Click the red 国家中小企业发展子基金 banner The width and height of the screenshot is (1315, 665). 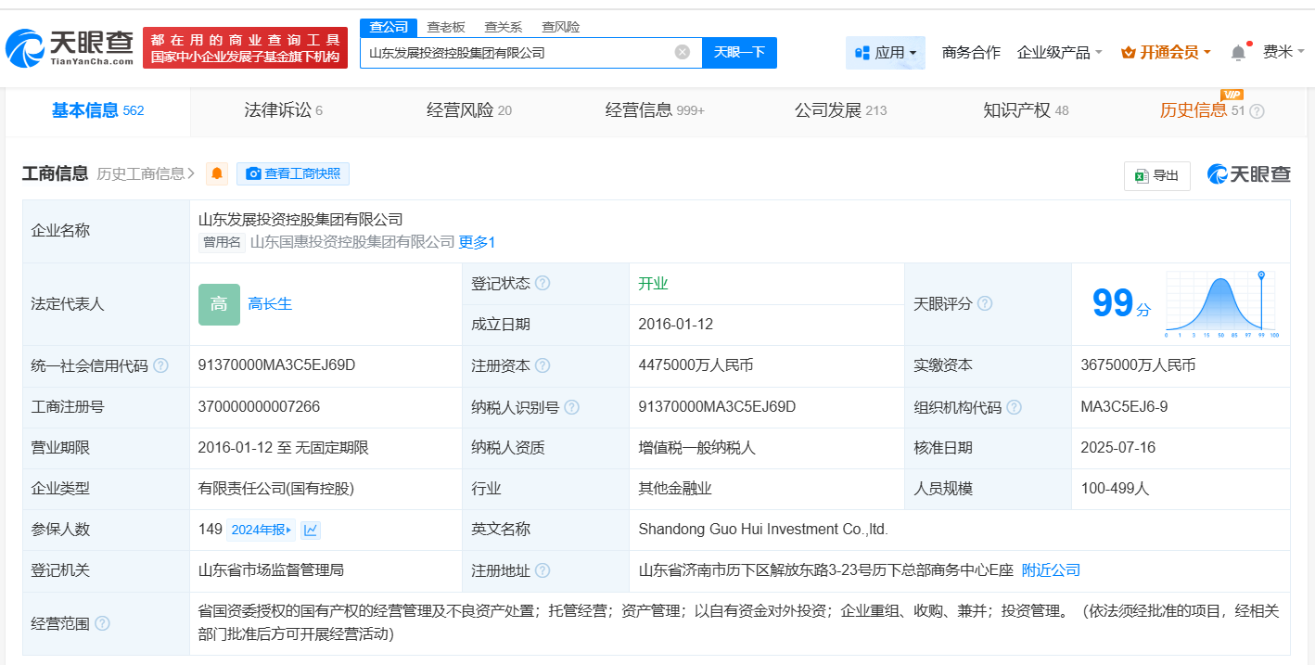pyautogui.click(x=246, y=47)
